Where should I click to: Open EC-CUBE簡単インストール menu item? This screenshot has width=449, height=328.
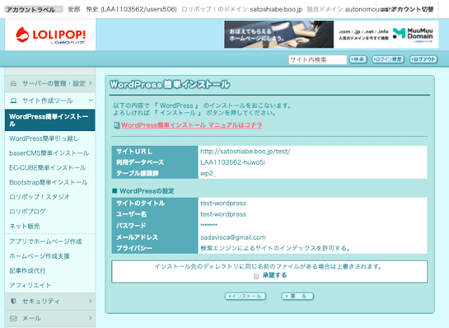(48, 168)
